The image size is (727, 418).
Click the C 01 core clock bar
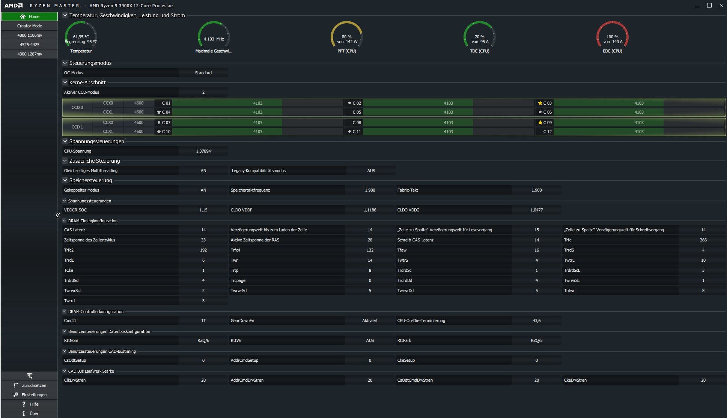257,103
